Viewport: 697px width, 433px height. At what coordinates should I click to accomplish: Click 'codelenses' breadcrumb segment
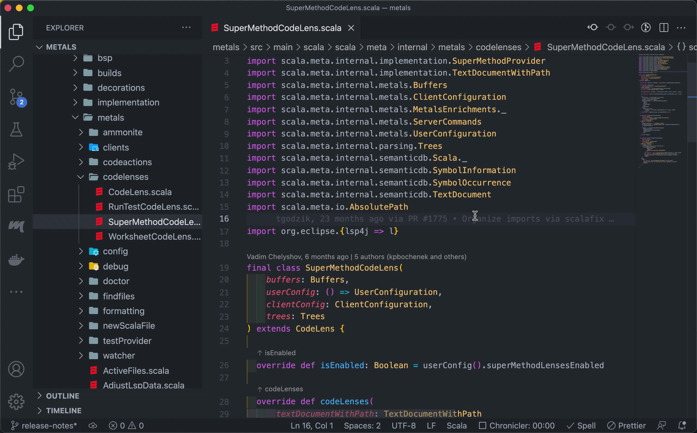tap(499, 47)
